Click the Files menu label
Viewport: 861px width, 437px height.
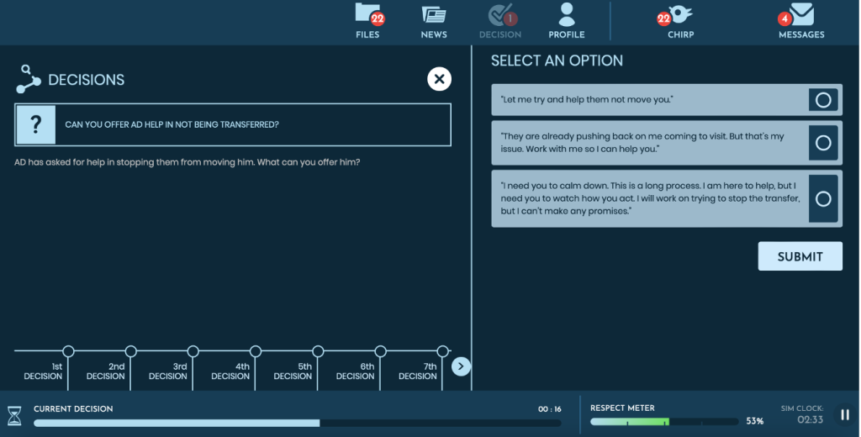pyautogui.click(x=367, y=34)
